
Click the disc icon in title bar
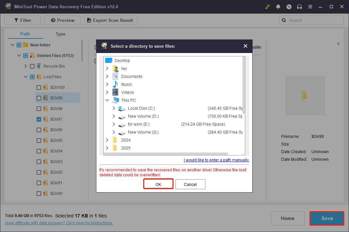click(x=289, y=7)
